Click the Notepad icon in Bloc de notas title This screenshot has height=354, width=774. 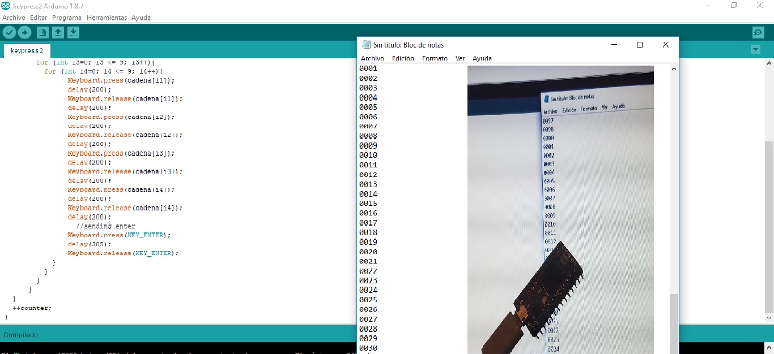click(x=367, y=45)
